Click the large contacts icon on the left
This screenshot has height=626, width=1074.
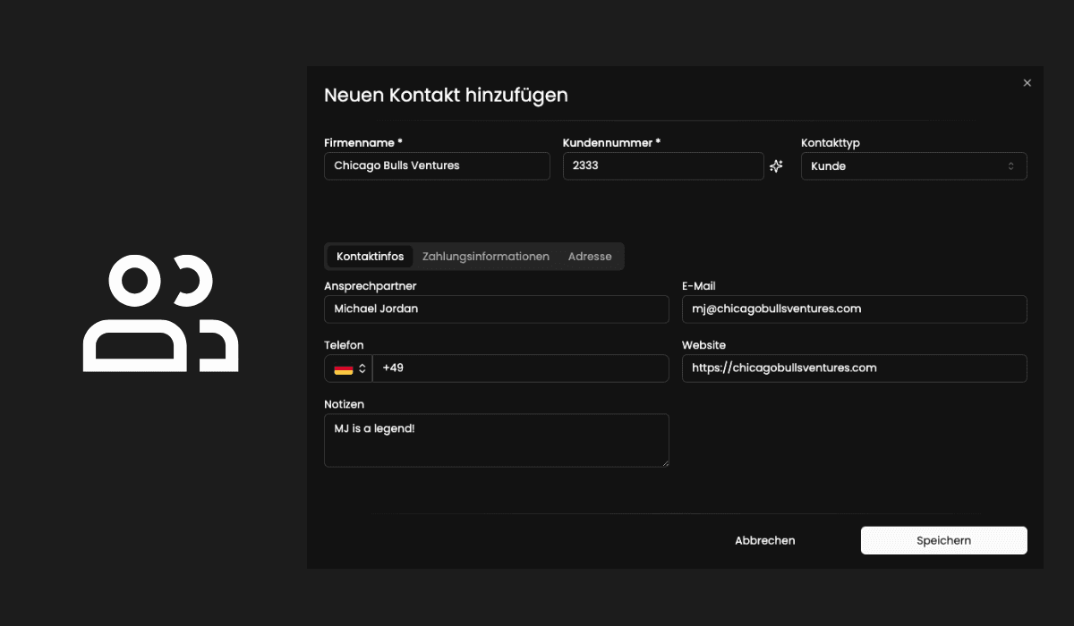160,311
